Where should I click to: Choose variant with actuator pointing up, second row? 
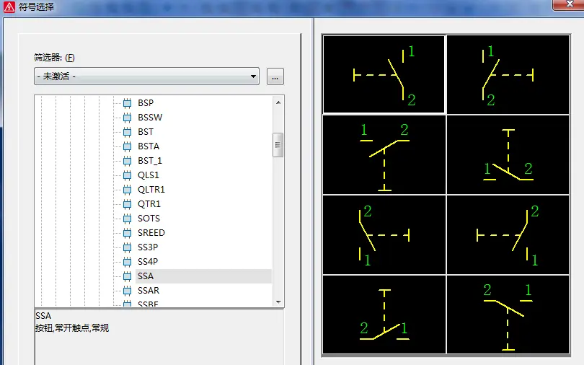pos(508,154)
